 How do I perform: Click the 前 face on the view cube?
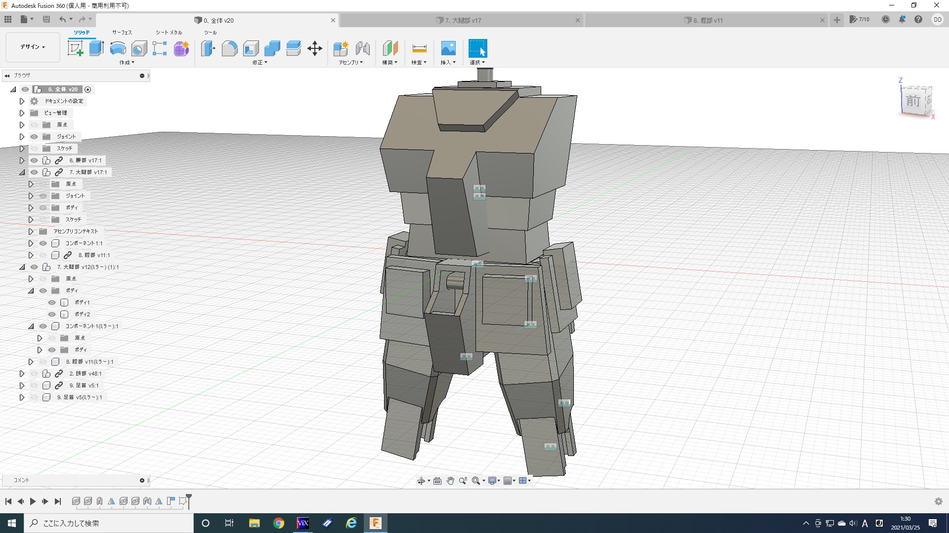tap(912, 101)
